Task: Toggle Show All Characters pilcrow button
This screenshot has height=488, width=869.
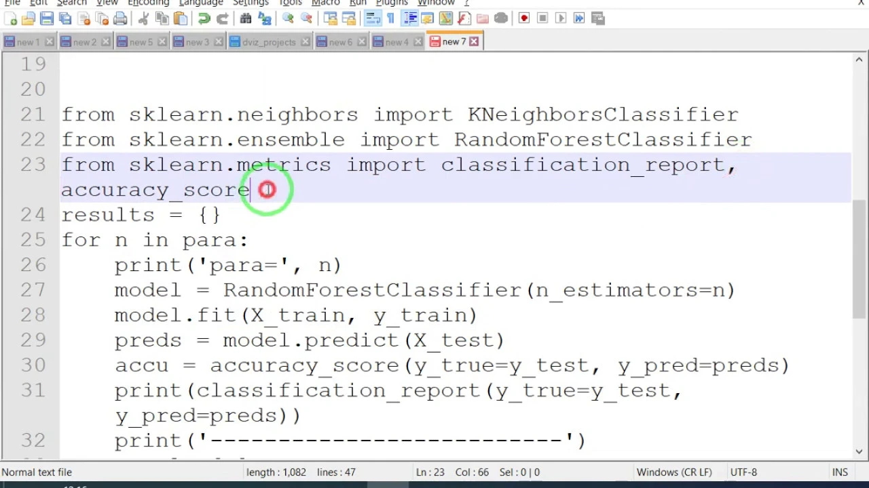Action: point(390,18)
